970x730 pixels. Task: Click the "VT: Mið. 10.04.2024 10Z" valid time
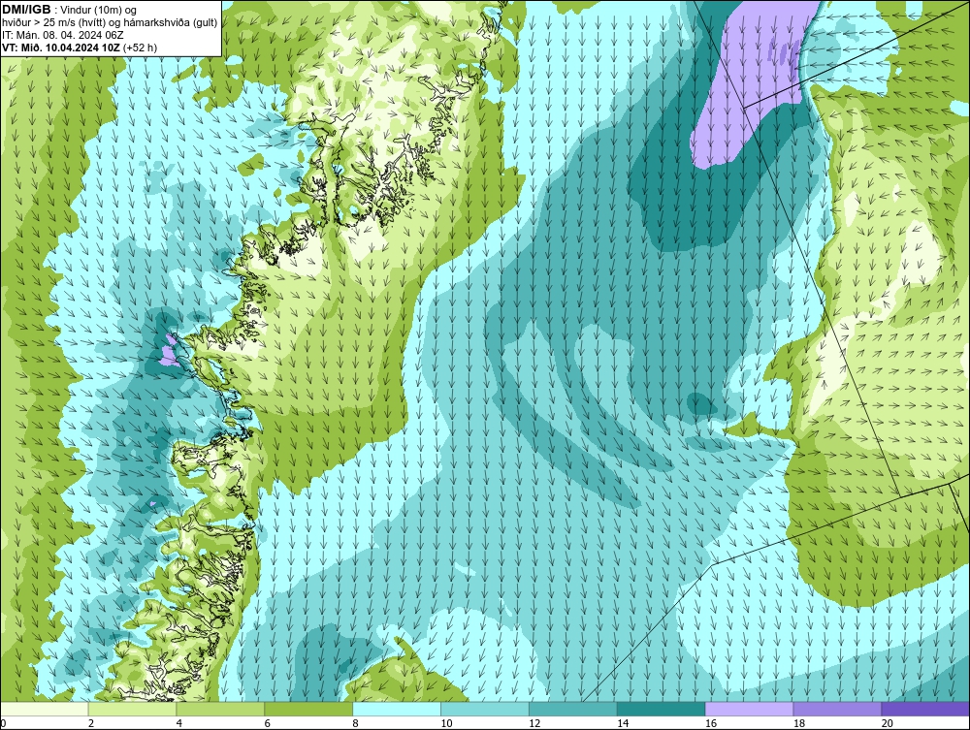tap(61, 48)
